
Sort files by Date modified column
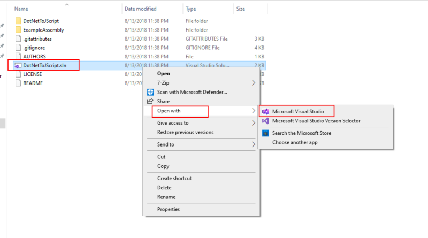(141, 9)
